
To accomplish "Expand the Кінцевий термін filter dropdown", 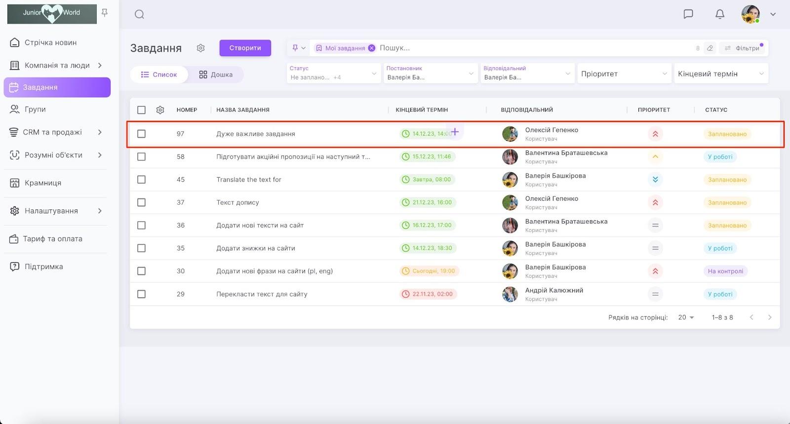I will pyautogui.click(x=720, y=74).
